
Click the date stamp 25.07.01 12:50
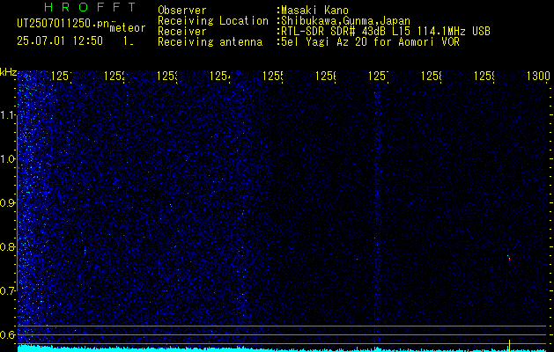(x=60, y=41)
